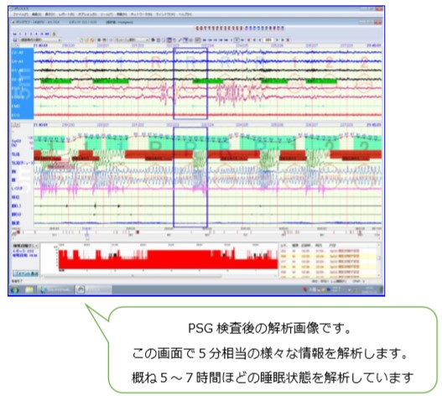
Task: Click the SpO2 channel label
Action: [16, 143]
